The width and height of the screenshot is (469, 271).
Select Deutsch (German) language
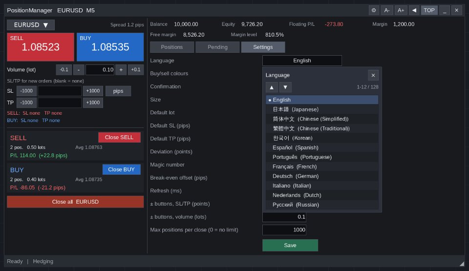tap(322, 176)
